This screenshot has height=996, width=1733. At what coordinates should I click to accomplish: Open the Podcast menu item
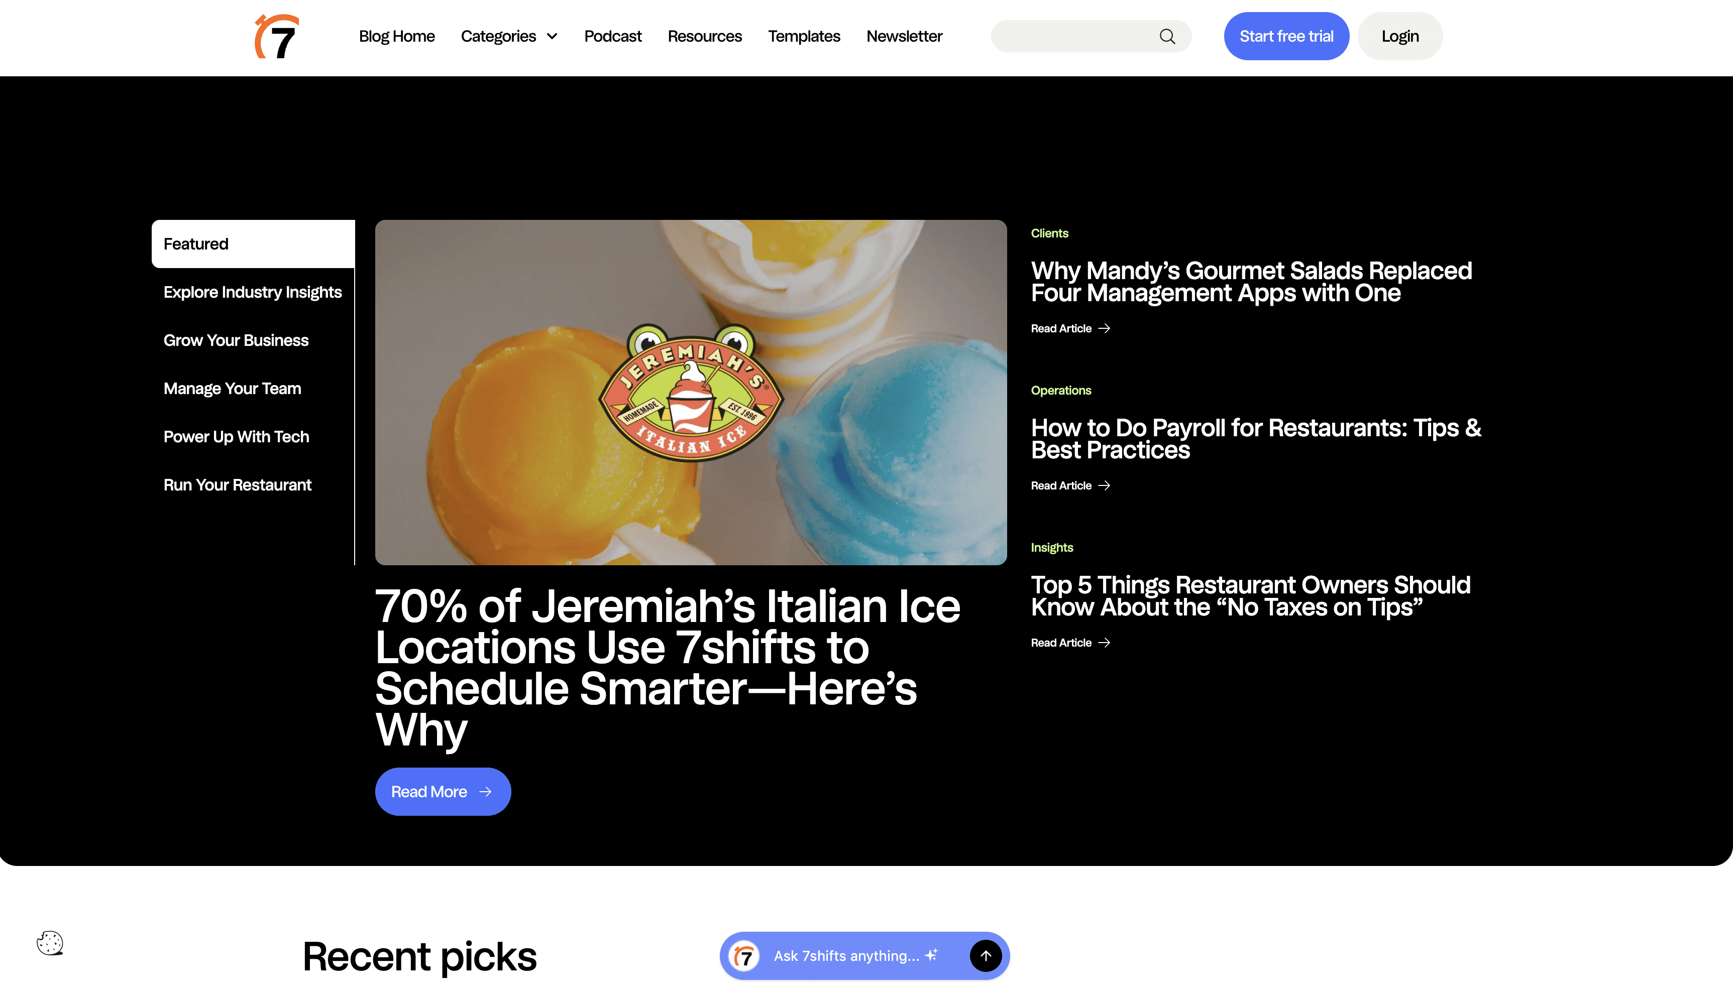point(612,36)
